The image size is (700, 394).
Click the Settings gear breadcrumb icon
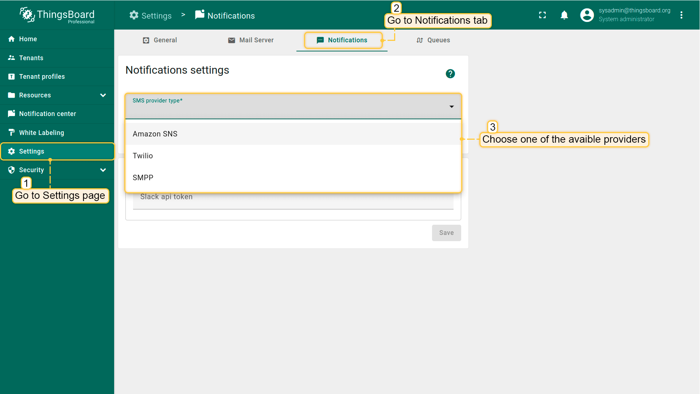pos(134,15)
